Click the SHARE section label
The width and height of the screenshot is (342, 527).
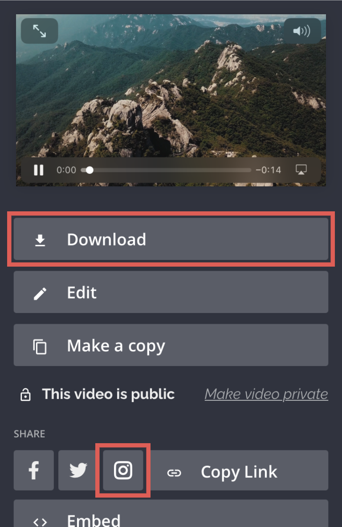pyautogui.click(x=29, y=433)
